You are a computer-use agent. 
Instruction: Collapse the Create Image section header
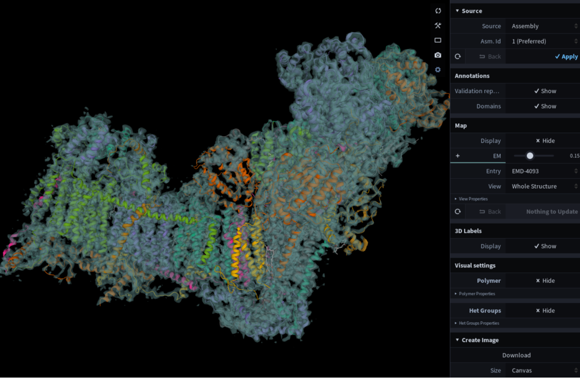tap(477, 340)
